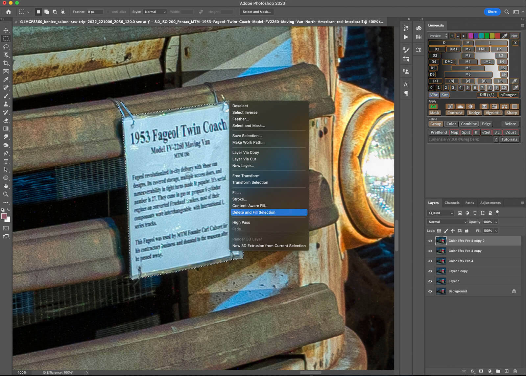Click the Select and Mask button
This screenshot has width=526, height=376.
click(256, 12)
